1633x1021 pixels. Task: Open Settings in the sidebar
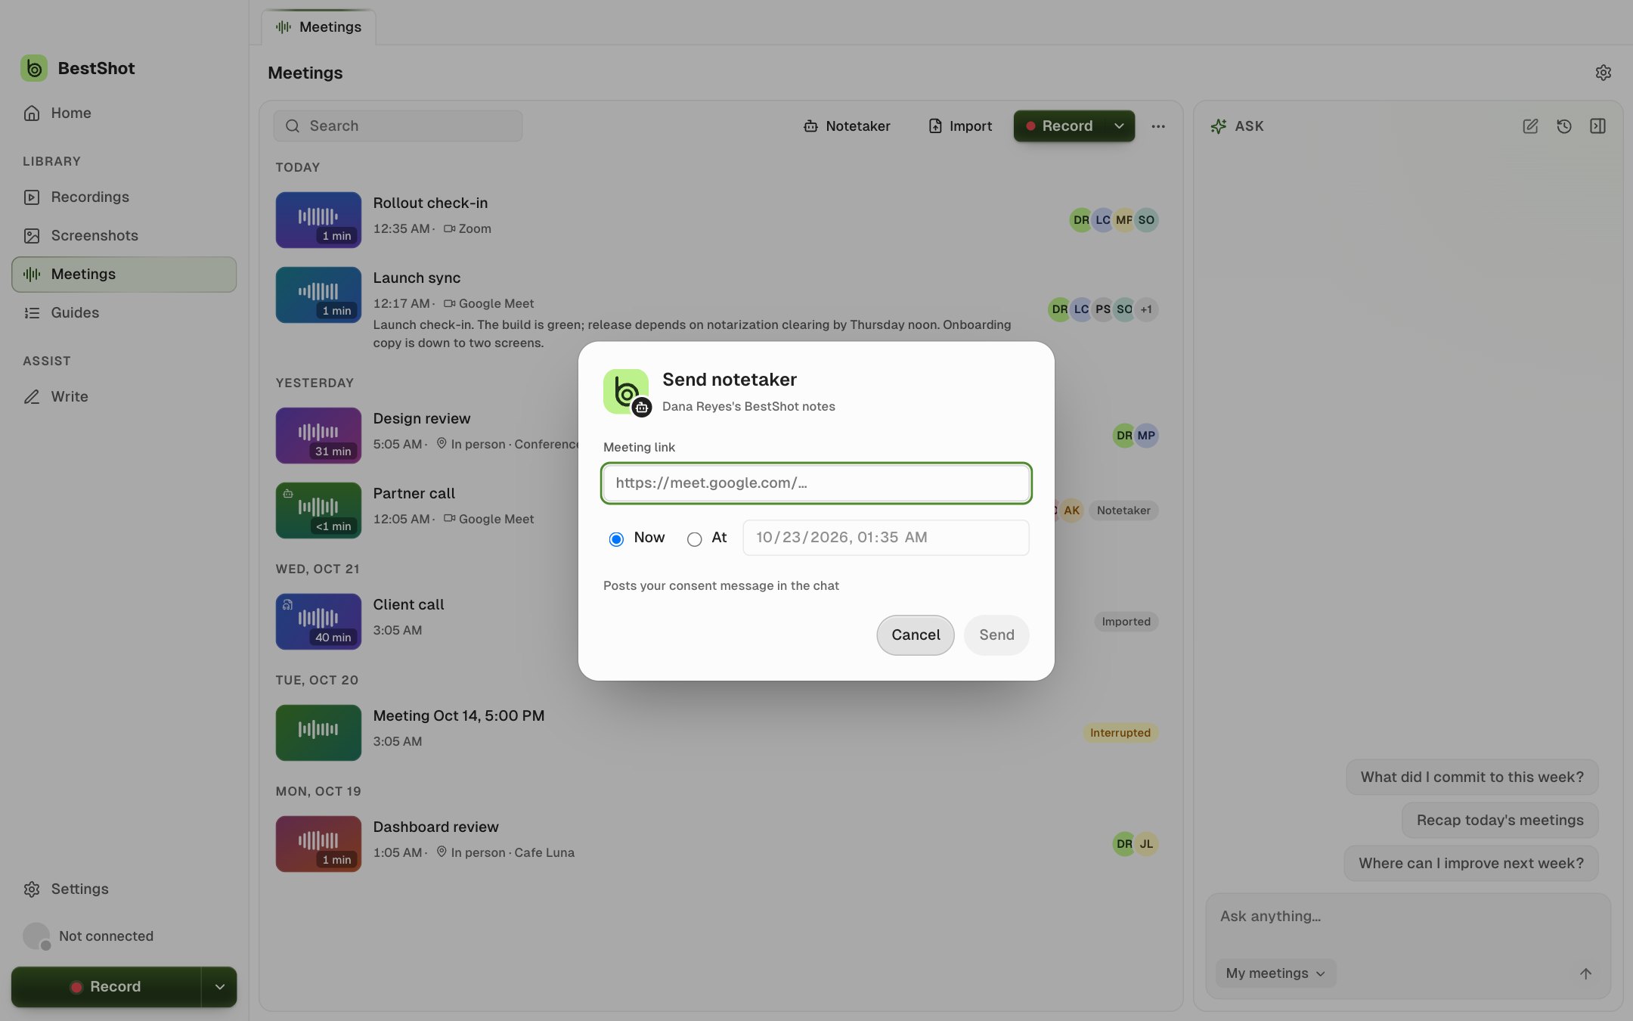pos(124,889)
